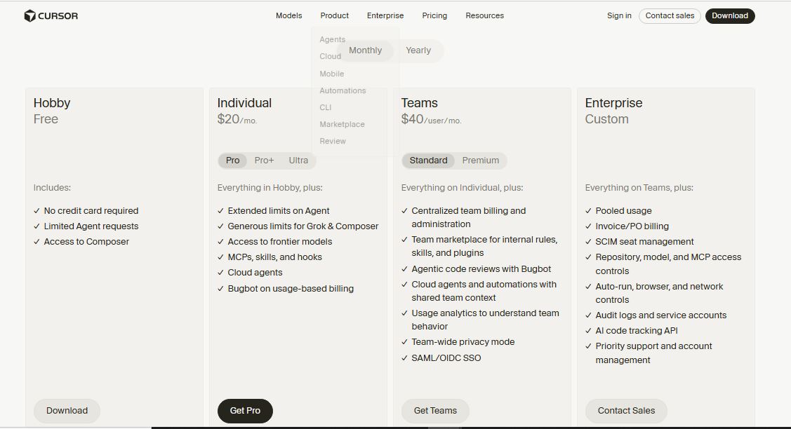Choose the Standard Teams tier

click(428, 161)
